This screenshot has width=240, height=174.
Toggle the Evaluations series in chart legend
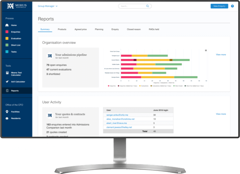click(x=144, y=86)
